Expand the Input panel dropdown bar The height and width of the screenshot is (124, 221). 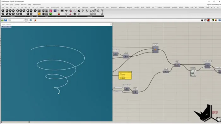pyautogui.click(x=47, y=16)
